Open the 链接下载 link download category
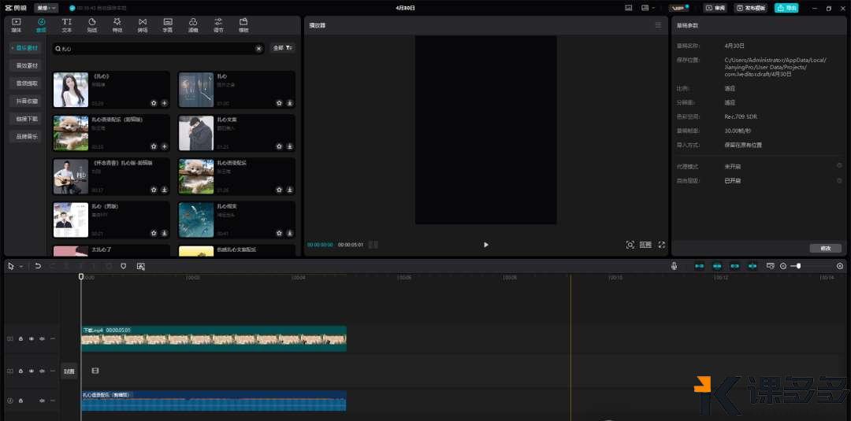 [25, 119]
